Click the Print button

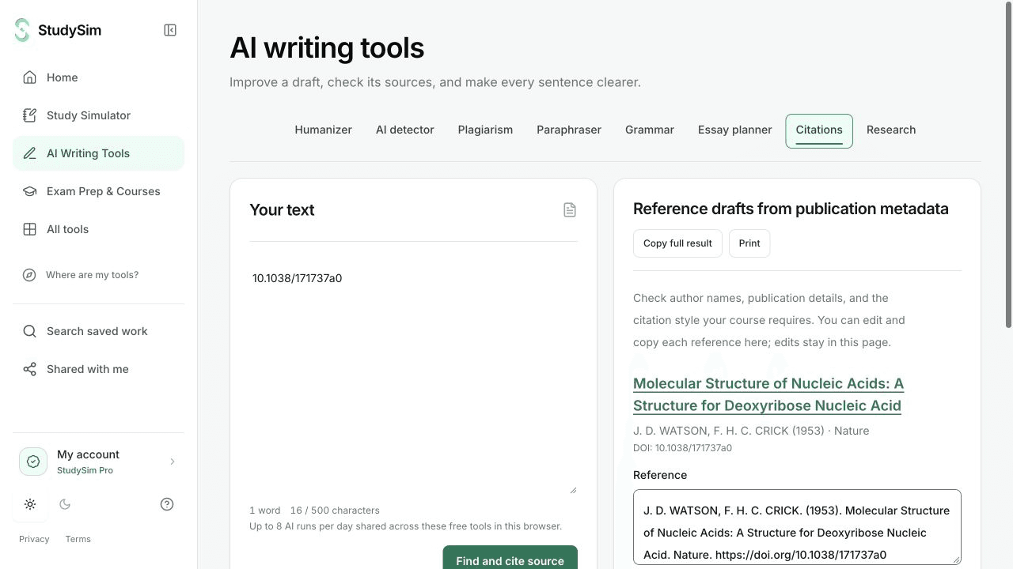[x=749, y=243]
